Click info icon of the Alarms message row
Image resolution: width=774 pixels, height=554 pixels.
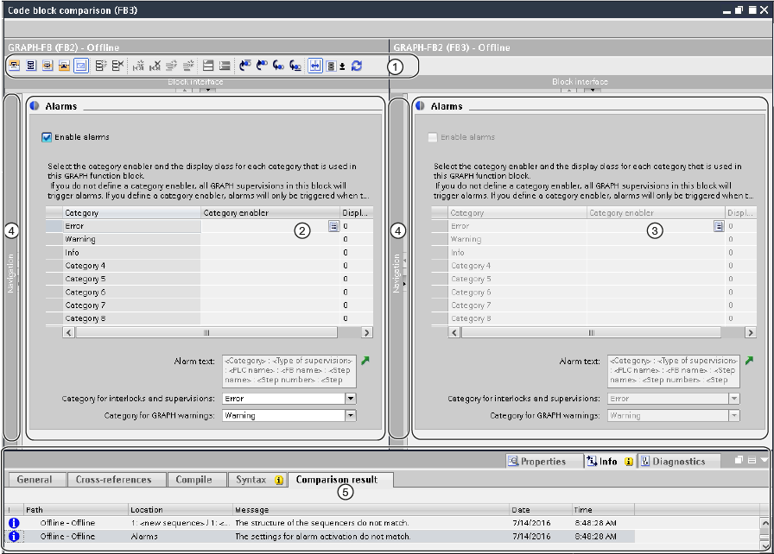(x=14, y=537)
